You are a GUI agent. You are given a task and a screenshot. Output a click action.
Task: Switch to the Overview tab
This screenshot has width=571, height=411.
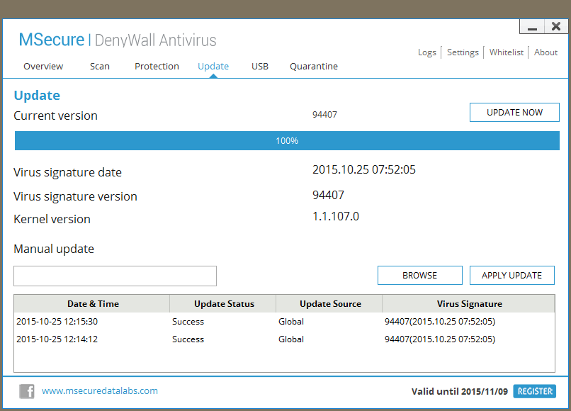coord(43,67)
